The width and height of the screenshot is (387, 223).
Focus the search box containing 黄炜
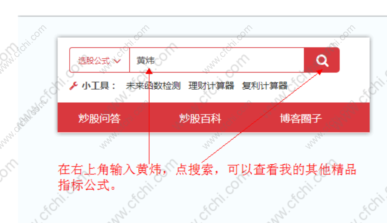click(217, 60)
